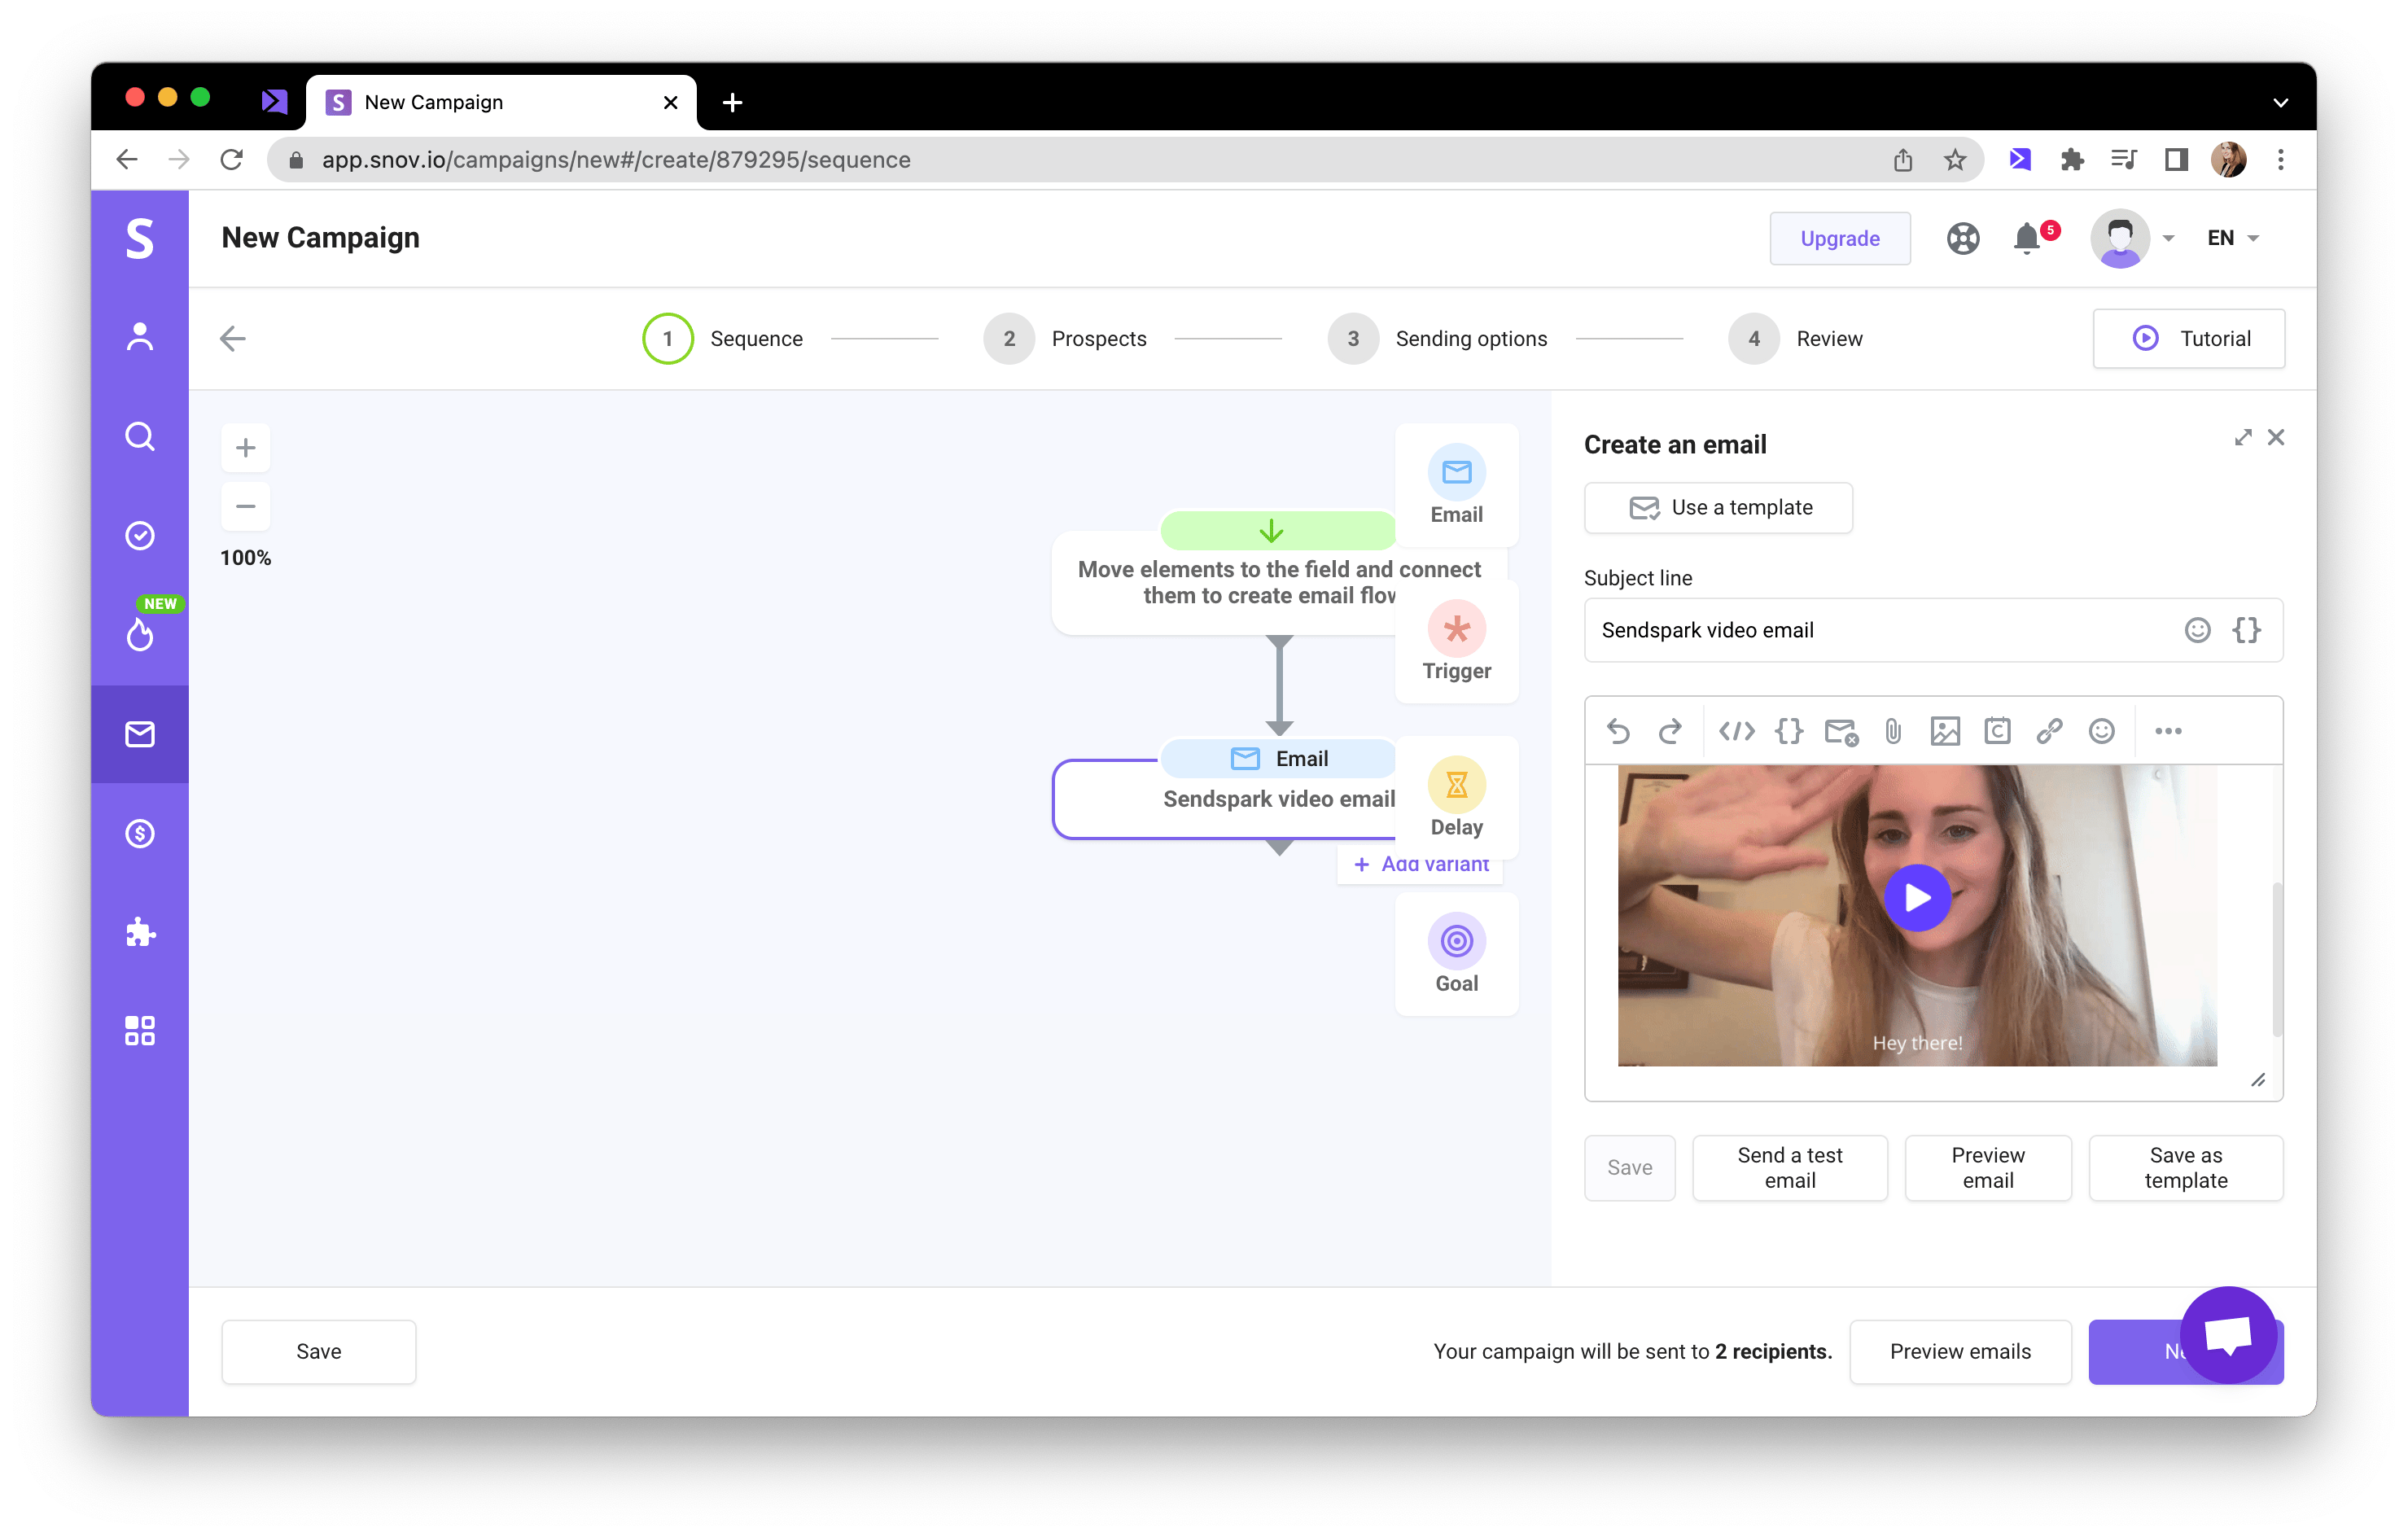The height and width of the screenshot is (1537, 2408).
Task: Go to the Review step
Action: 1796,338
